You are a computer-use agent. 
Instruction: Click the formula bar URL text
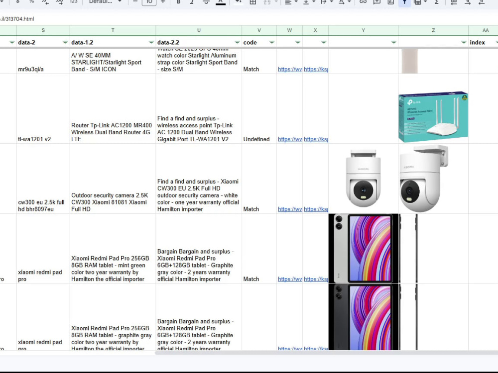[x=17, y=19]
